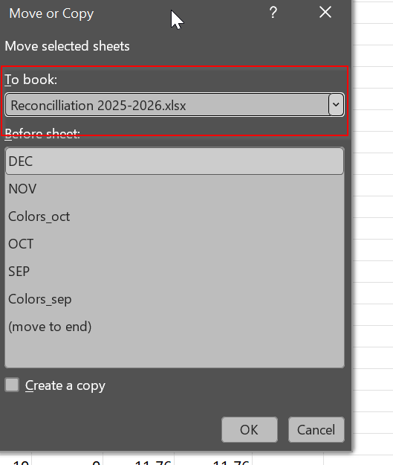Image resolution: width=393 pixels, height=465 pixels.
Task: Click empty space below (move to end)
Action: pos(175,353)
